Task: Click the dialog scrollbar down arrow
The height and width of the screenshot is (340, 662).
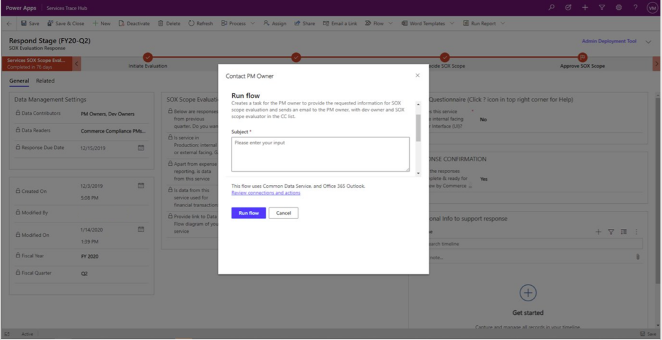Action: click(x=418, y=173)
